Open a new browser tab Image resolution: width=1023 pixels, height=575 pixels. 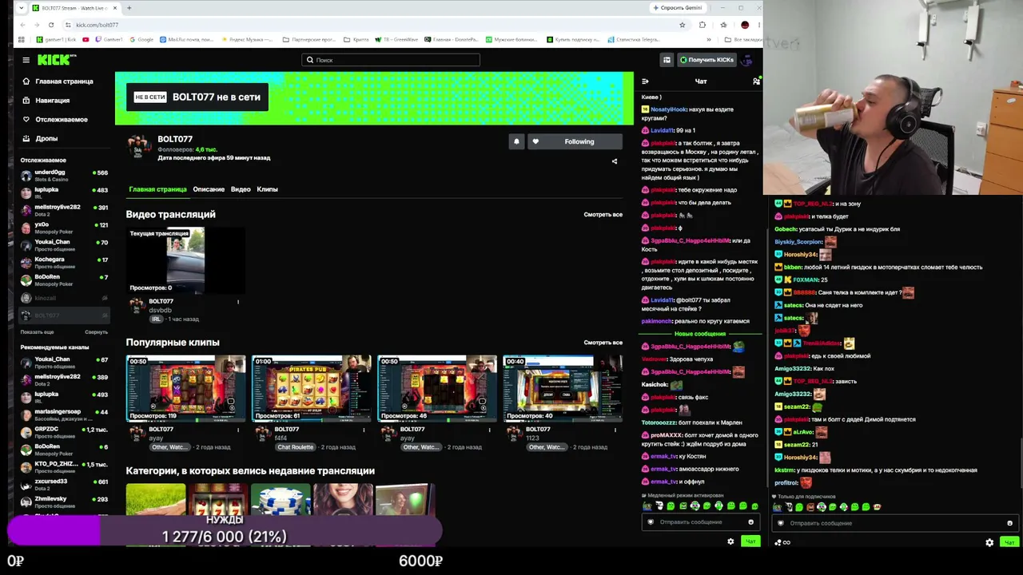(x=129, y=8)
